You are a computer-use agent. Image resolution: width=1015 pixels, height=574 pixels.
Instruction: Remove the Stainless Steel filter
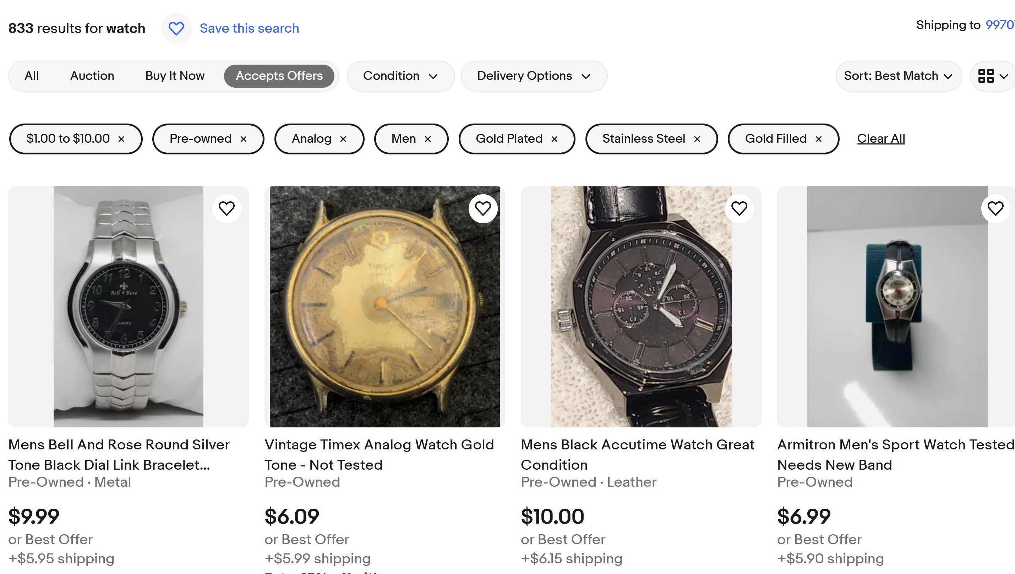[697, 139]
